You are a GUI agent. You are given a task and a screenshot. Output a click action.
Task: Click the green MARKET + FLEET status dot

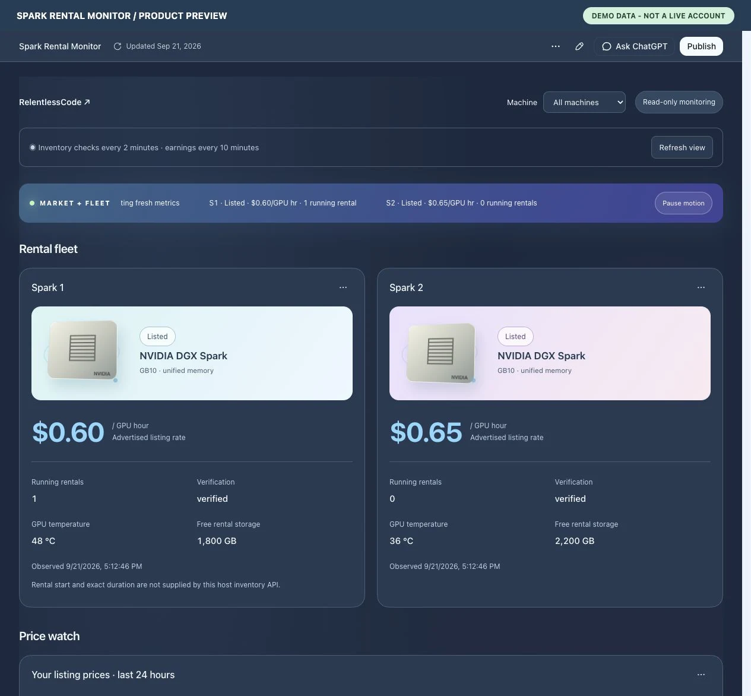click(32, 203)
